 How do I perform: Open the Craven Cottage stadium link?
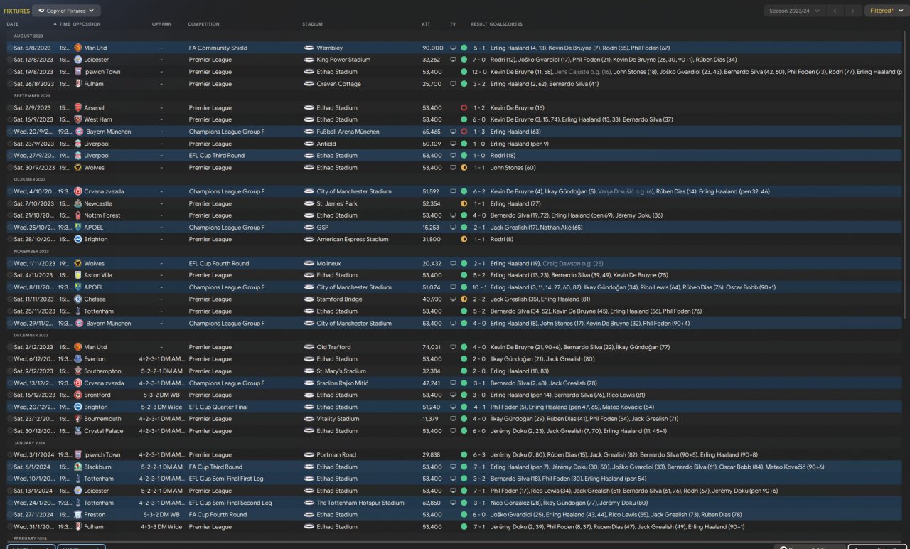pos(339,84)
